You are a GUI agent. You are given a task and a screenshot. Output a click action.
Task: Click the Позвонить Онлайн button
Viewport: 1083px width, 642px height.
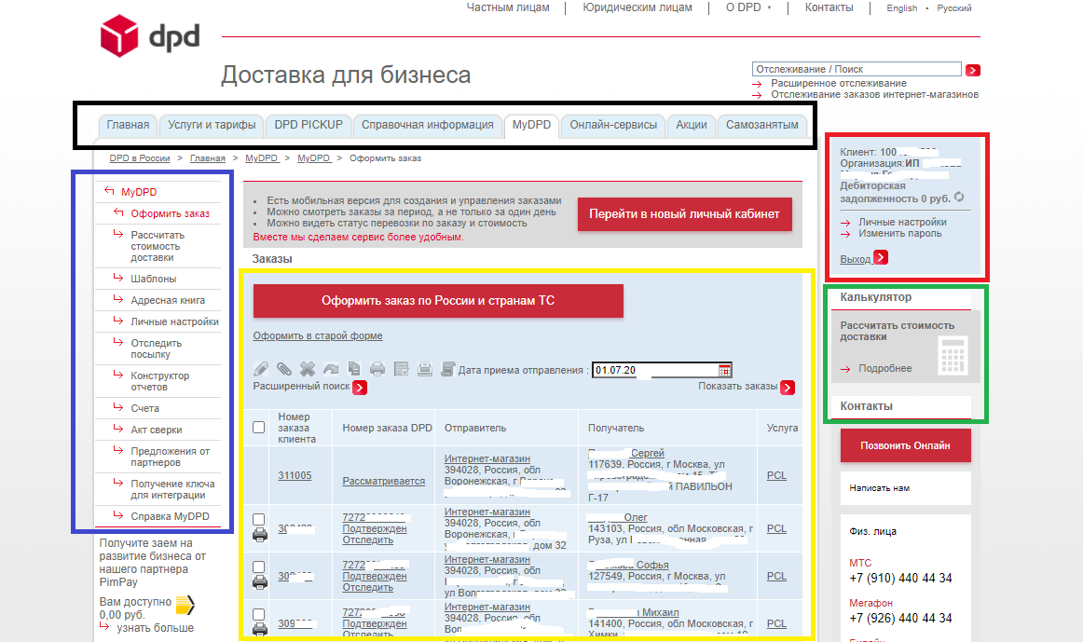pos(905,446)
